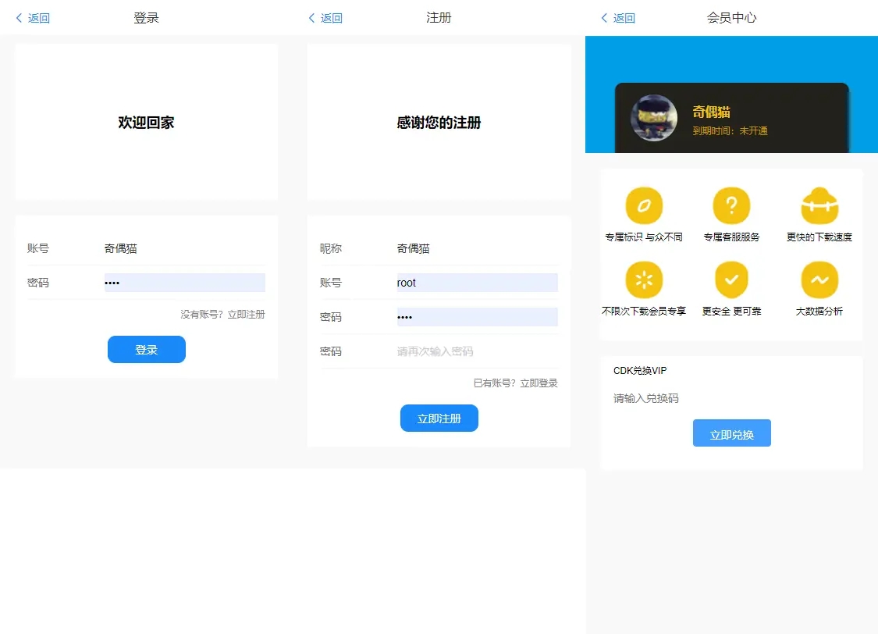Click the 立即兑换 exchange button
This screenshot has width=878, height=634.
(x=731, y=433)
